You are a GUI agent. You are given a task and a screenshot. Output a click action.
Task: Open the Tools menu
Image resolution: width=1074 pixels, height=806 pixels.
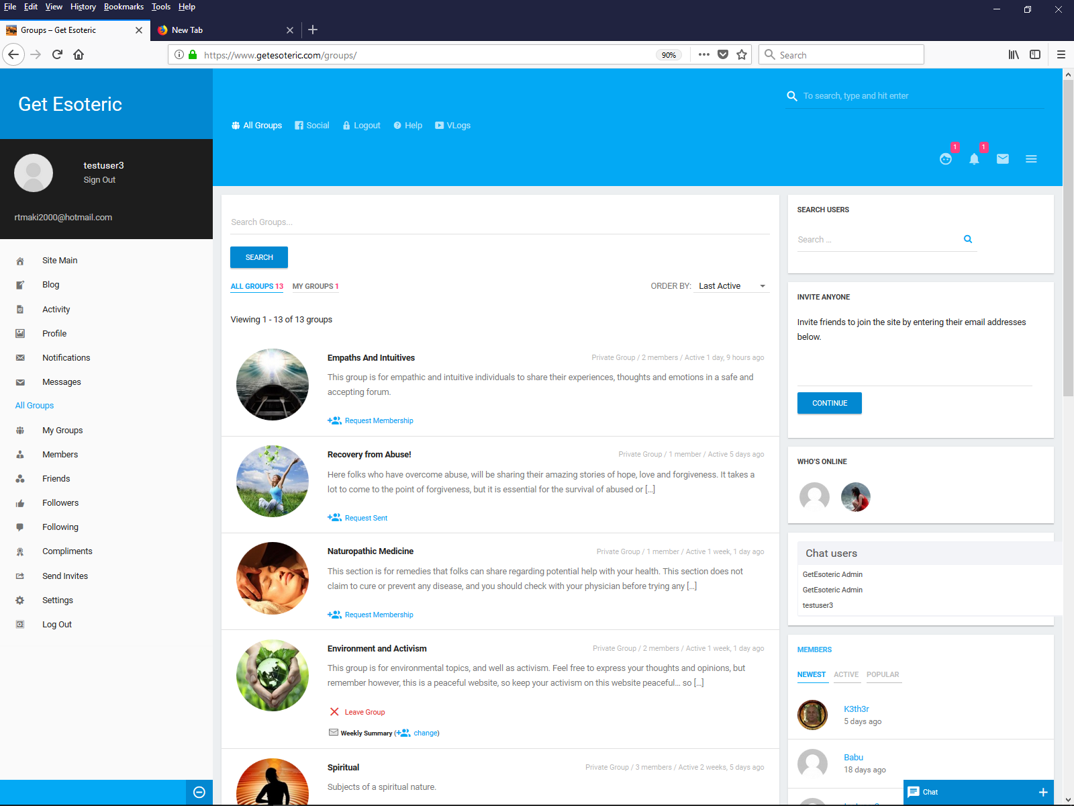click(x=161, y=7)
